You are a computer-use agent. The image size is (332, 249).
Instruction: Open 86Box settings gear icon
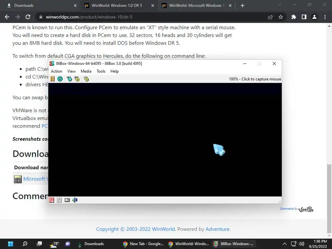click(86, 79)
